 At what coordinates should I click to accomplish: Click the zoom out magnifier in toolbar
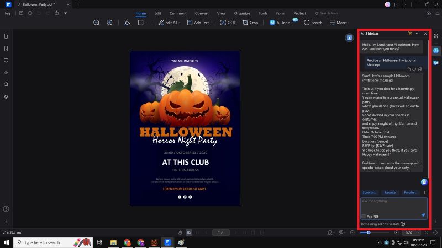point(96,23)
